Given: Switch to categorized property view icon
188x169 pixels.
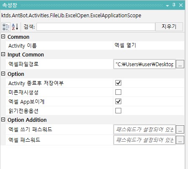Looking at the screenshot, I should (x=6, y=27).
